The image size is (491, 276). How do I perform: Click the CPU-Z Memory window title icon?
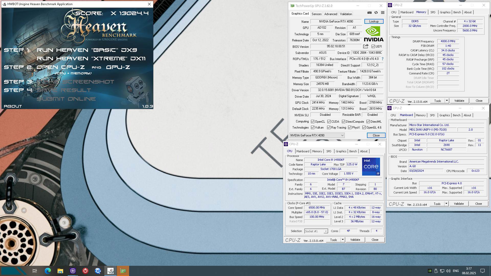pos(390,5)
